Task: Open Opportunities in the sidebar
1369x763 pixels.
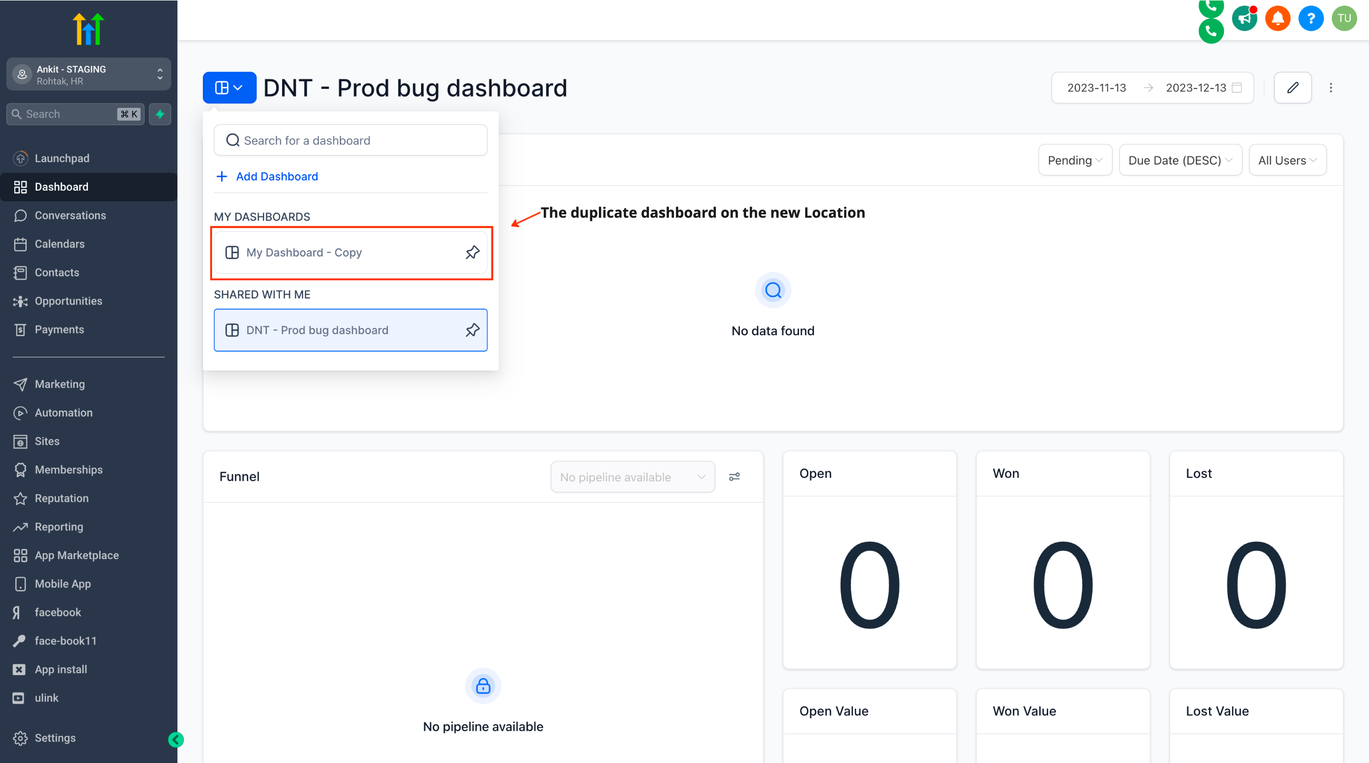Action: pos(68,302)
